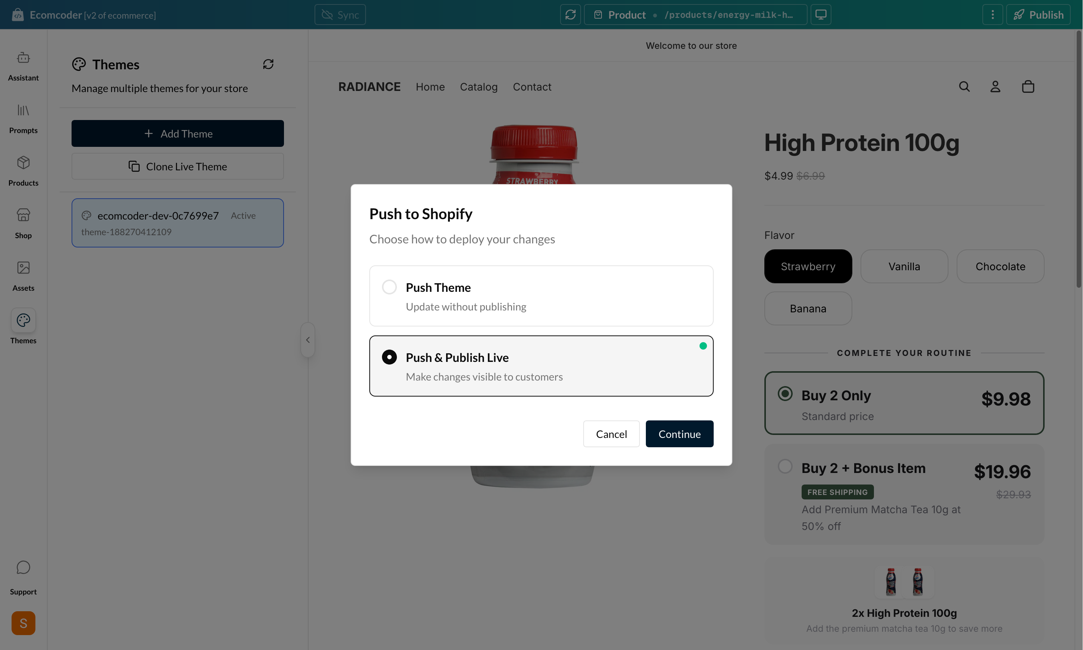Select Products in the left sidebar

(23, 170)
